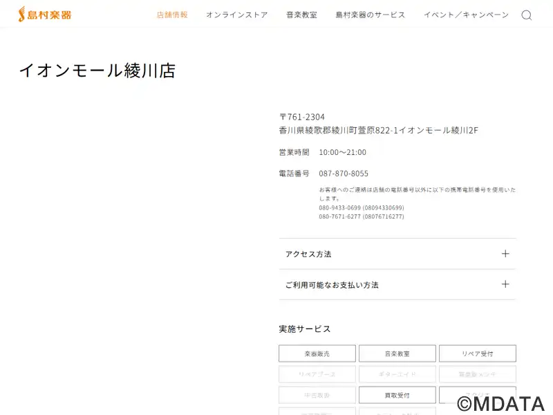Click the store phone number 087-870-8055
Image resolution: width=553 pixels, height=415 pixels.
(x=344, y=174)
